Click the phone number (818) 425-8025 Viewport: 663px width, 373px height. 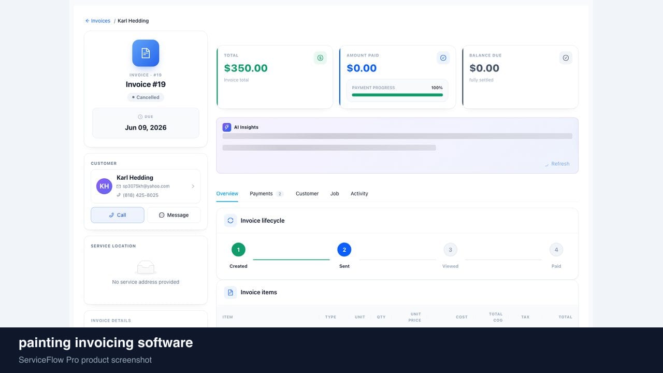[x=140, y=195]
